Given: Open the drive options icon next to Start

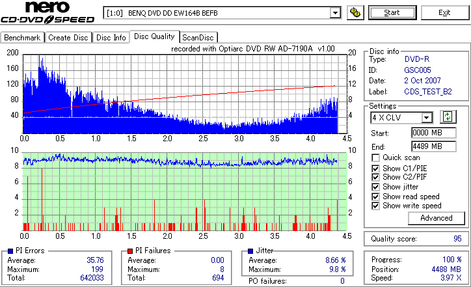Looking at the screenshot, I should point(355,12).
